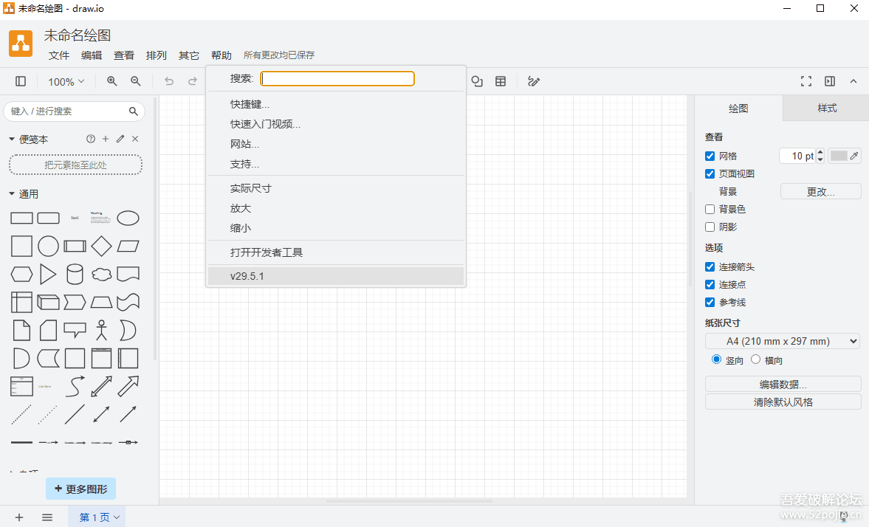Open the 100% zoom level dropdown
Image resolution: width=869 pixels, height=527 pixels.
tap(66, 82)
